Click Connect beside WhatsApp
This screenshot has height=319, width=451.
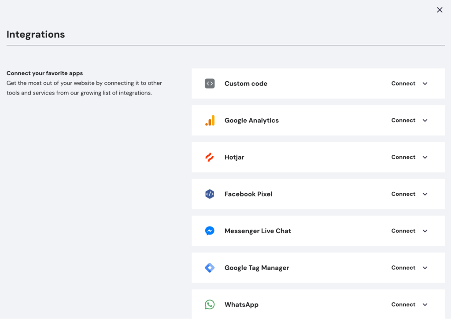(403, 304)
